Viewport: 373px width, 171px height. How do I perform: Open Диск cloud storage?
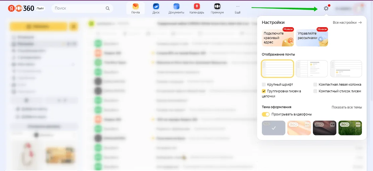coord(156,8)
